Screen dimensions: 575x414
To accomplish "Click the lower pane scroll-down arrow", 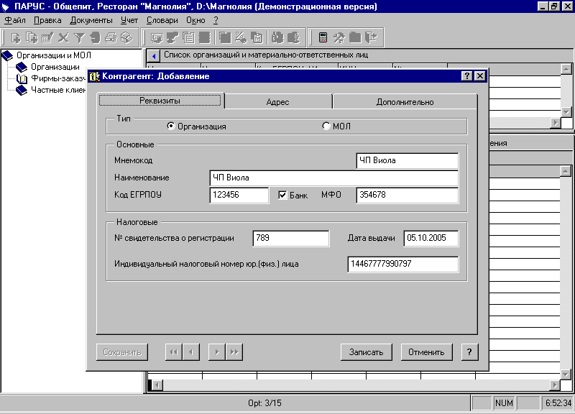I will [566, 374].
